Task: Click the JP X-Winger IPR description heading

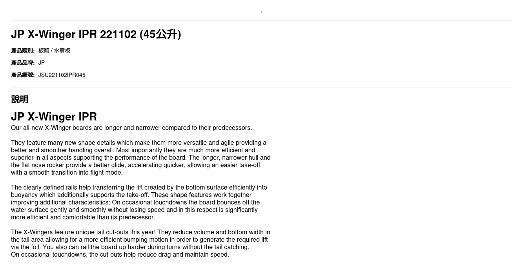Action: tap(54, 117)
